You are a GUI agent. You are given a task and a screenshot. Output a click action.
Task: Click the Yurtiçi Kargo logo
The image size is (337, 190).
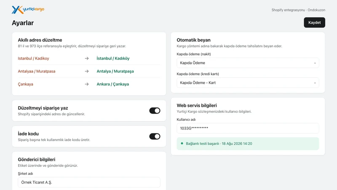point(28,10)
